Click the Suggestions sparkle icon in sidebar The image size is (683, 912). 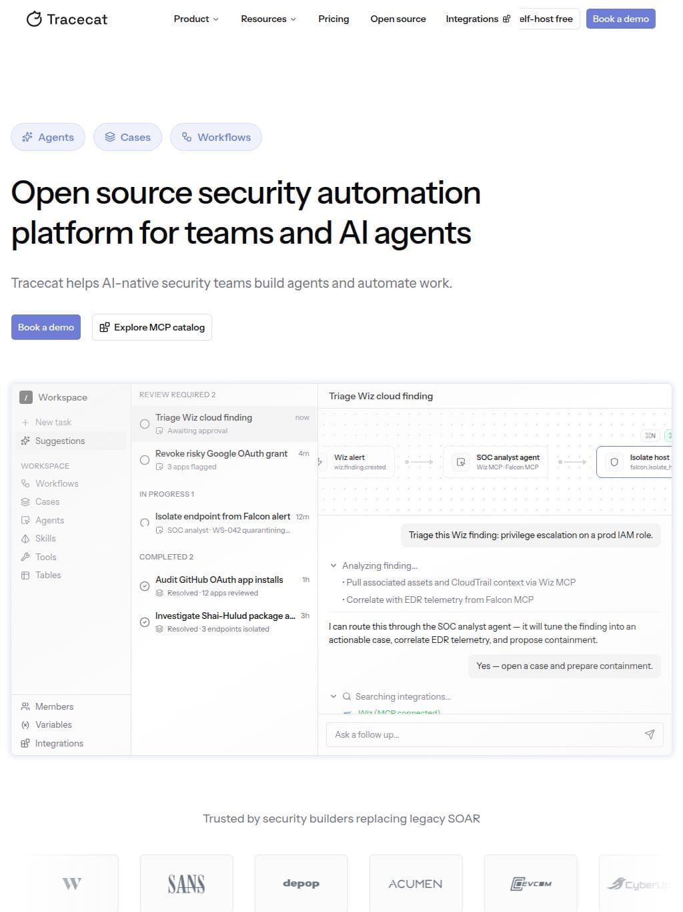pos(25,441)
